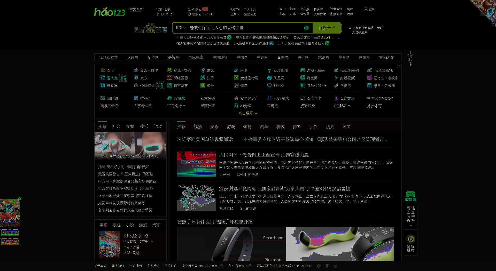This screenshot has width=496, height=271.
Task: Open 网易 site icon
Action: (236, 70)
